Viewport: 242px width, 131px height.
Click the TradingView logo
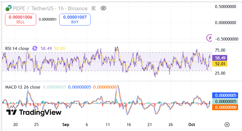click(34, 112)
